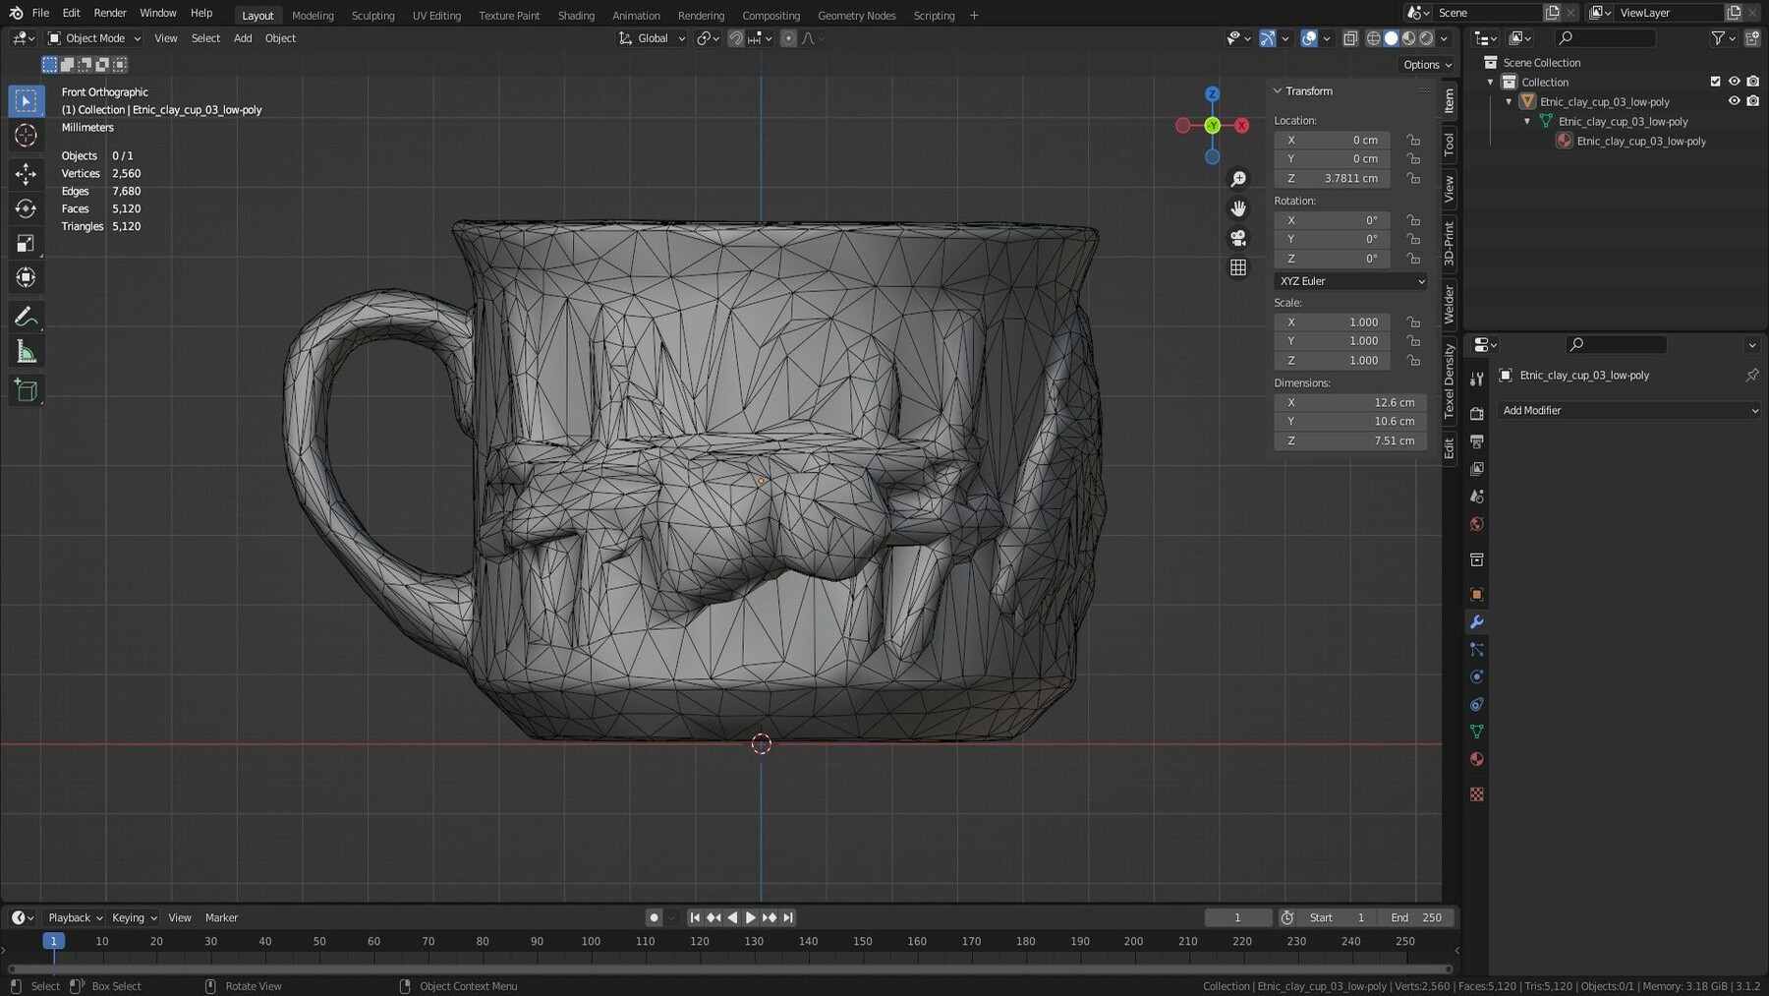Switch viewport to wireframe shading
Image resolution: width=1769 pixels, height=996 pixels.
1373,38
